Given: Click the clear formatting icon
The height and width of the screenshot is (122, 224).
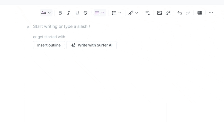Looking at the screenshot, I should coord(148,13).
